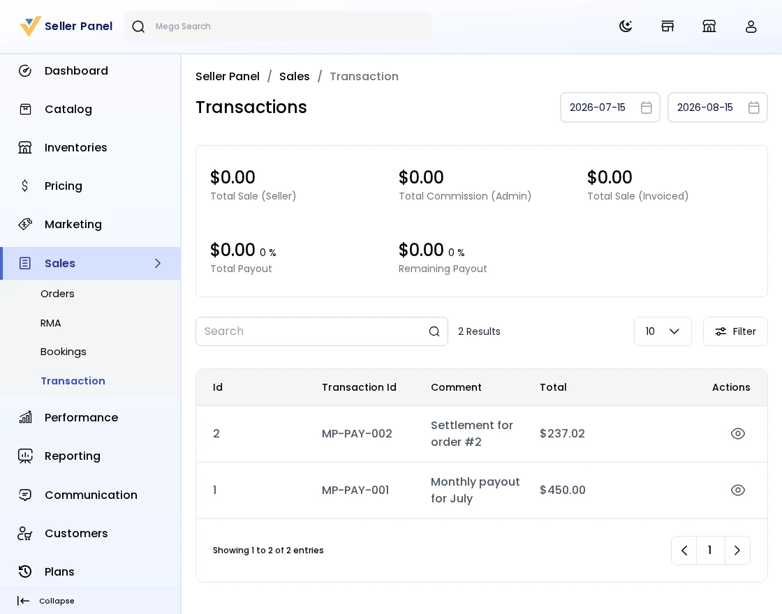
Task: Open the Transaction submenu item
Action: coord(73,381)
